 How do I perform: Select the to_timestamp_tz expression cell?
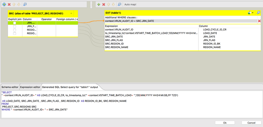point(152,33)
